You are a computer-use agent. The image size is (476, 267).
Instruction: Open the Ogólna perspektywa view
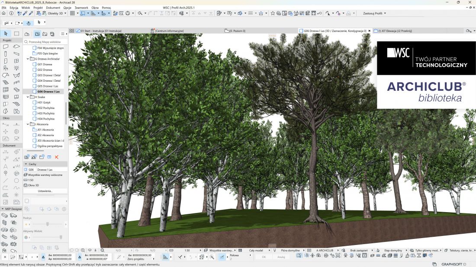tap(50, 146)
